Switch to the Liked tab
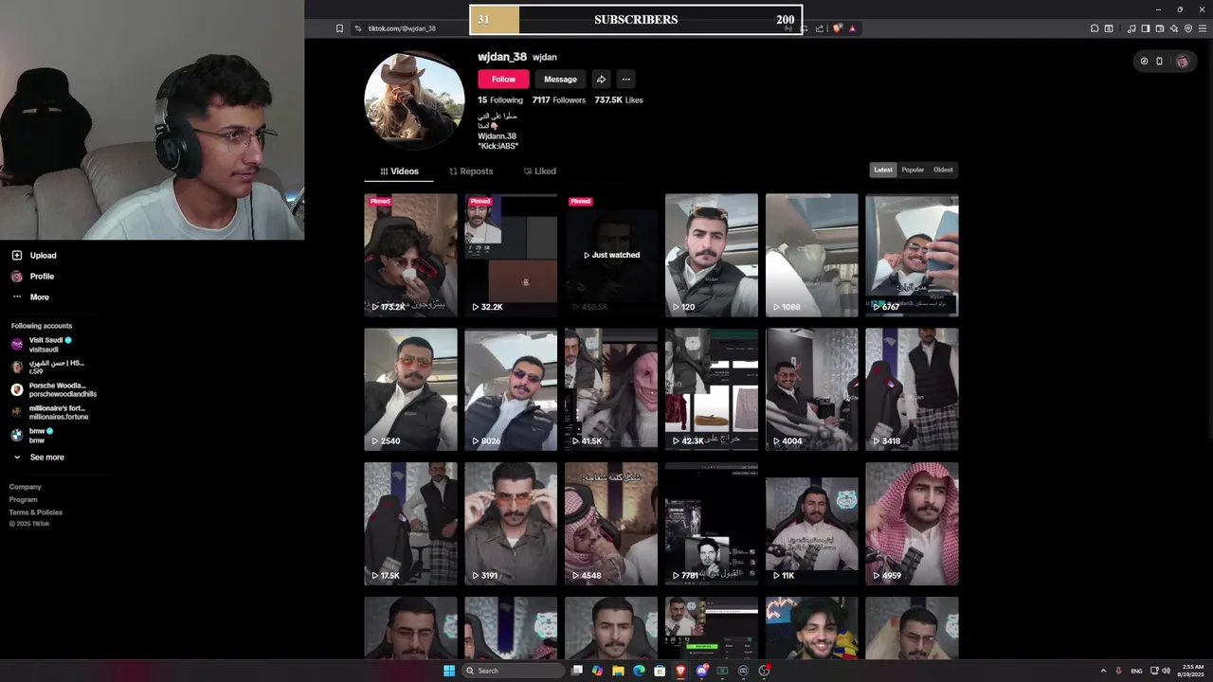1213x682 pixels. tap(540, 171)
